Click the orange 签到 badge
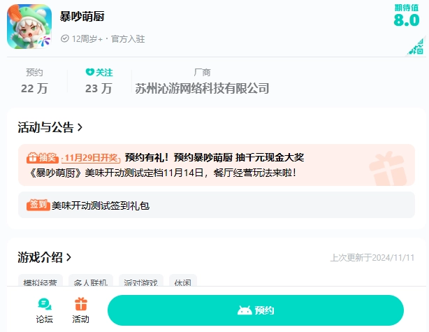Image resolution: width=429 pixels, height=332 pixels. click(38, 205)
